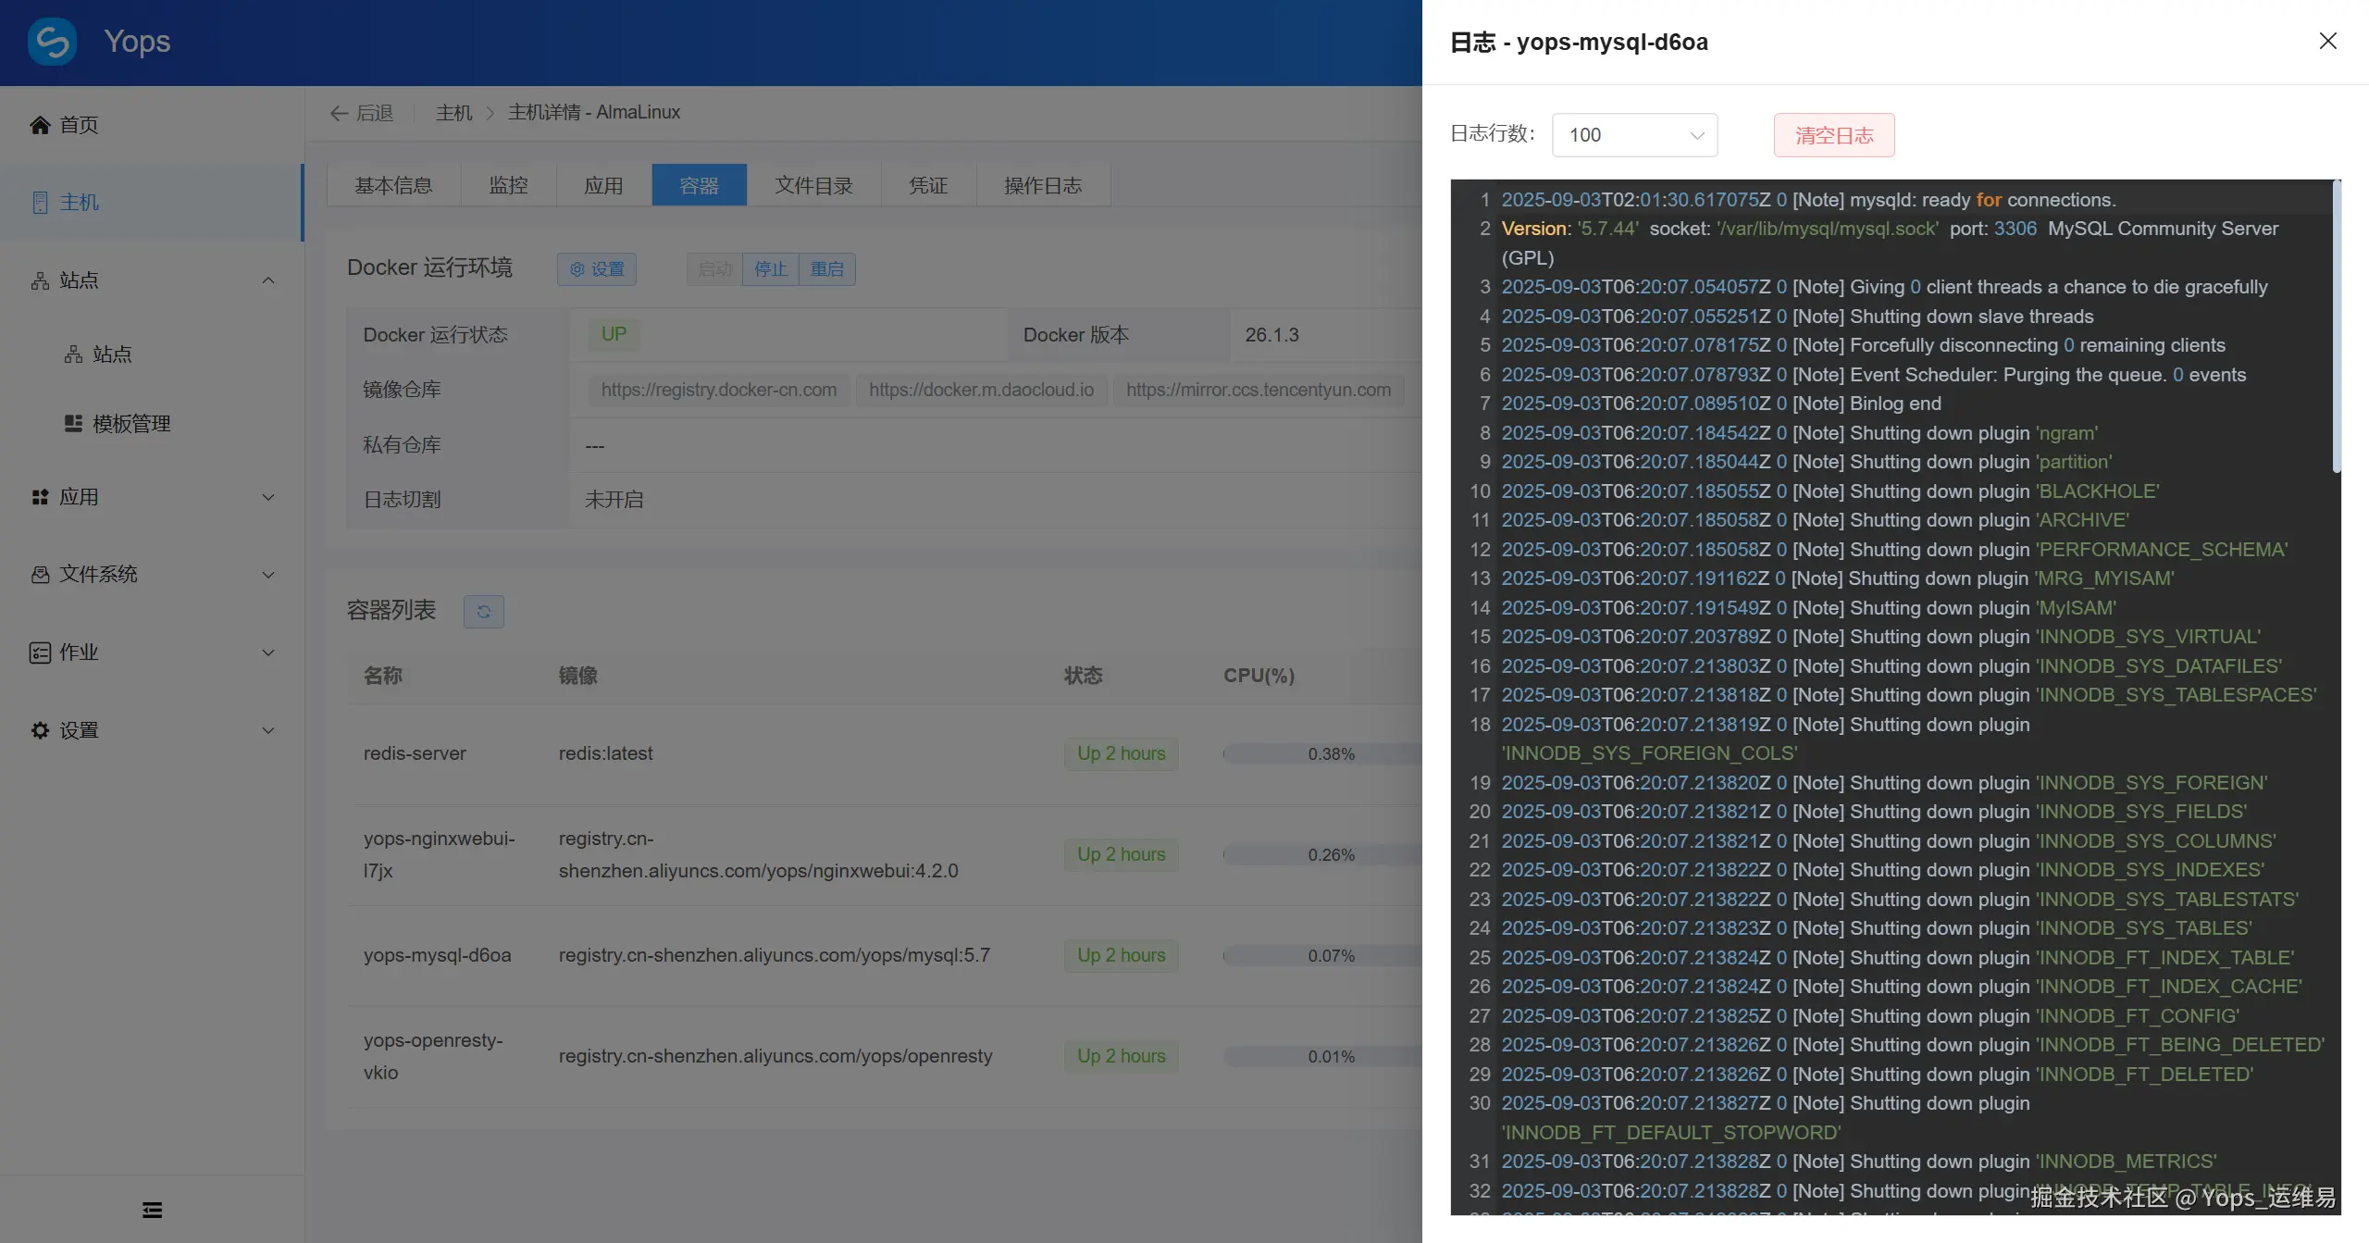Open 模板管理 template management
Screen dimensions: 2369x1243
(x=131, y=424)
